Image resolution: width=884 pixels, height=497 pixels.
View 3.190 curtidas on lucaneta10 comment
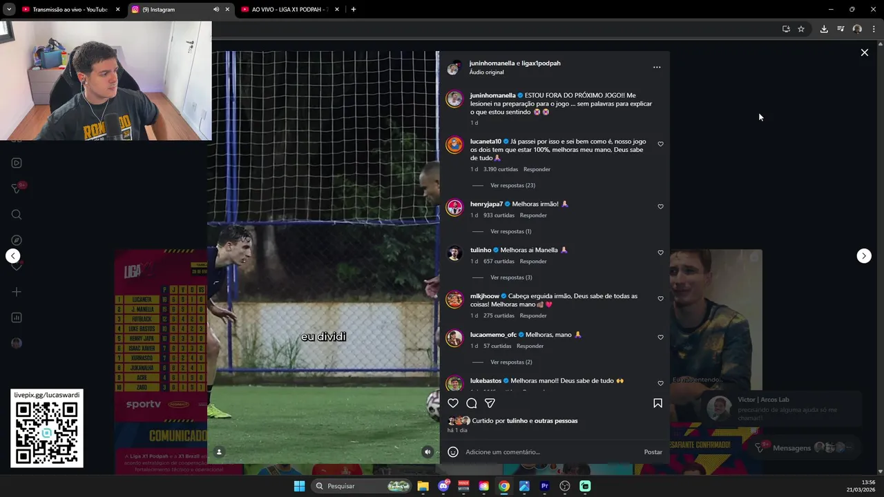[x=501, y=169]
